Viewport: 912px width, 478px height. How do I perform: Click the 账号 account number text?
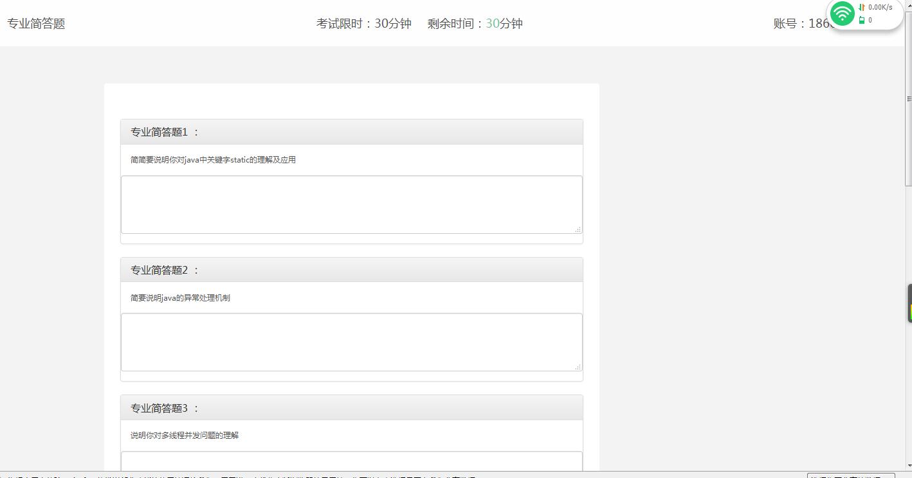804,24
